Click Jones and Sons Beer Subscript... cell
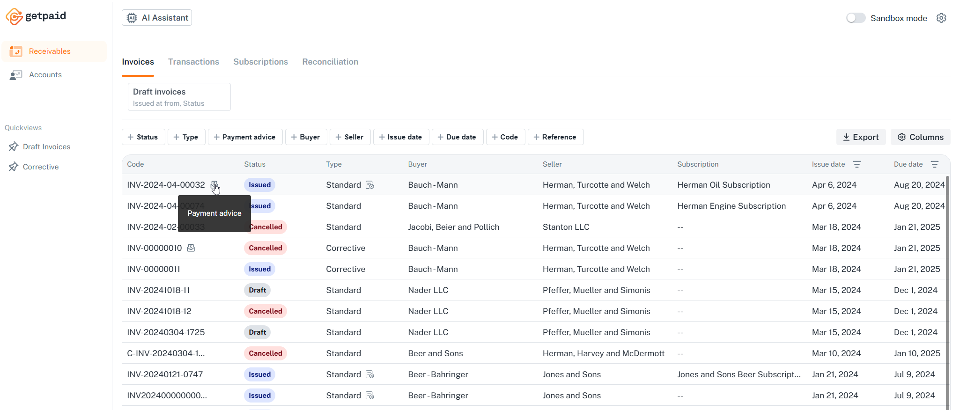967x410 pixels. 738,374
